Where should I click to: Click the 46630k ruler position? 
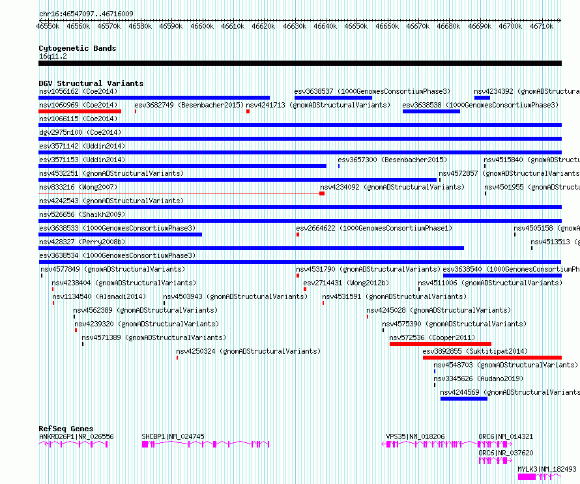[x=295, y=26]
